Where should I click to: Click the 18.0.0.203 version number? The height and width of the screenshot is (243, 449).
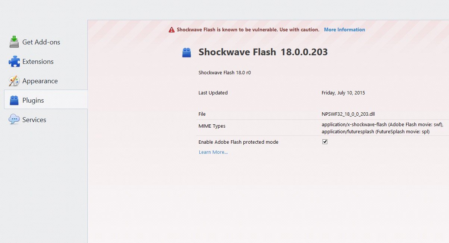[304, 52]
